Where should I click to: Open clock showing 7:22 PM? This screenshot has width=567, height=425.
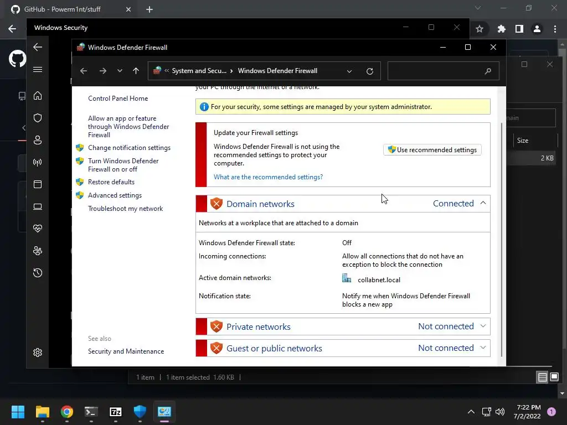(x=527, y=412)
